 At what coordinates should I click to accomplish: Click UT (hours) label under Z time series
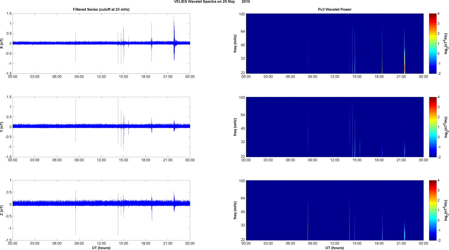coord(101,248)
